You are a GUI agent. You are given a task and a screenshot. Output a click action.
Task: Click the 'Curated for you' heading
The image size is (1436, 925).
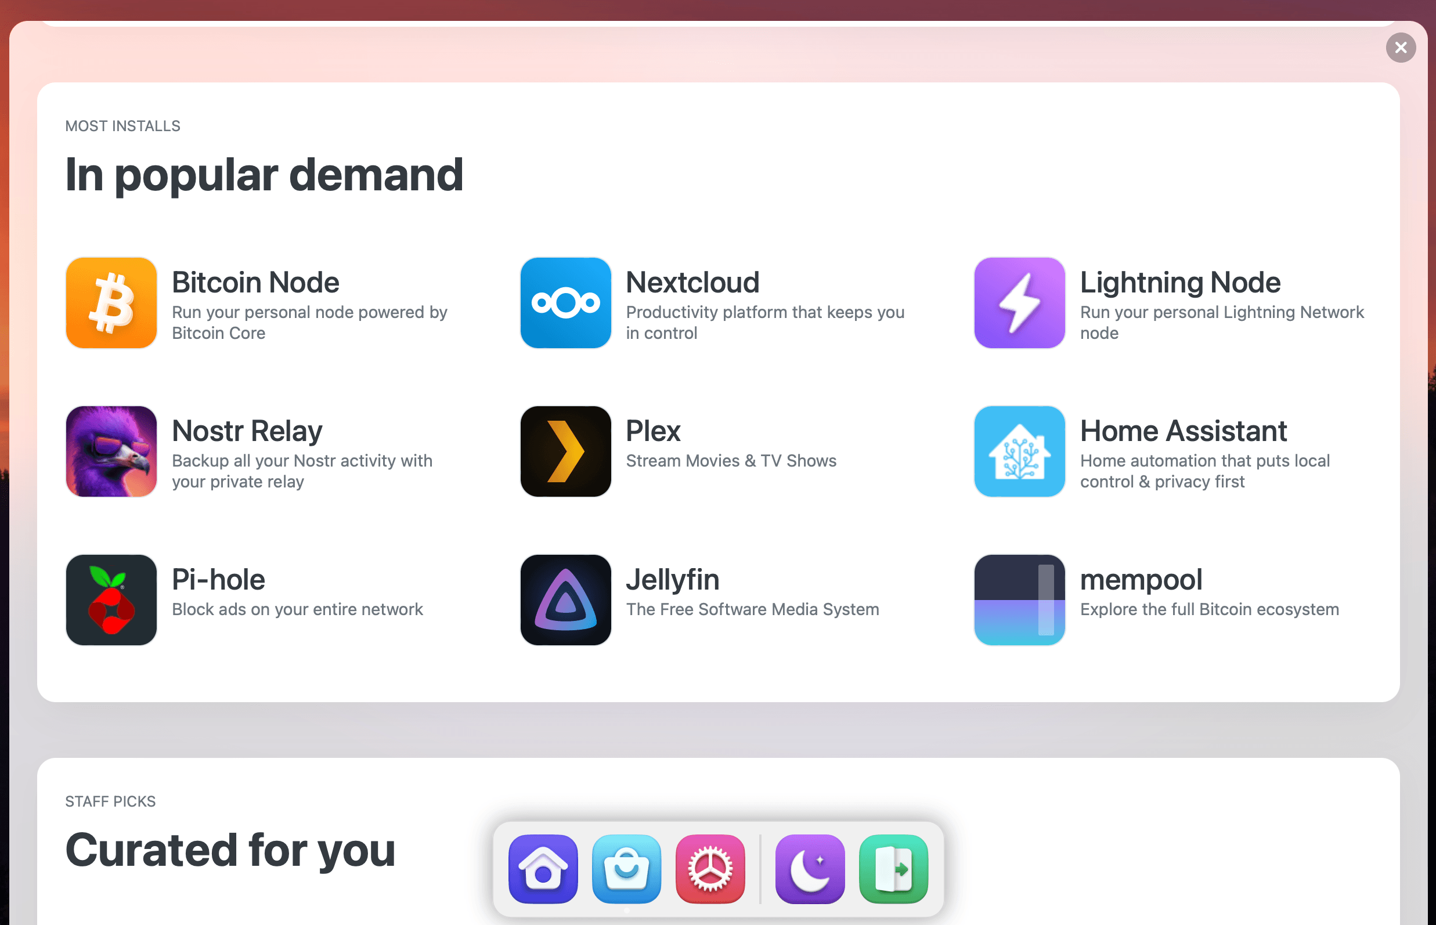(x=230, y=851)
